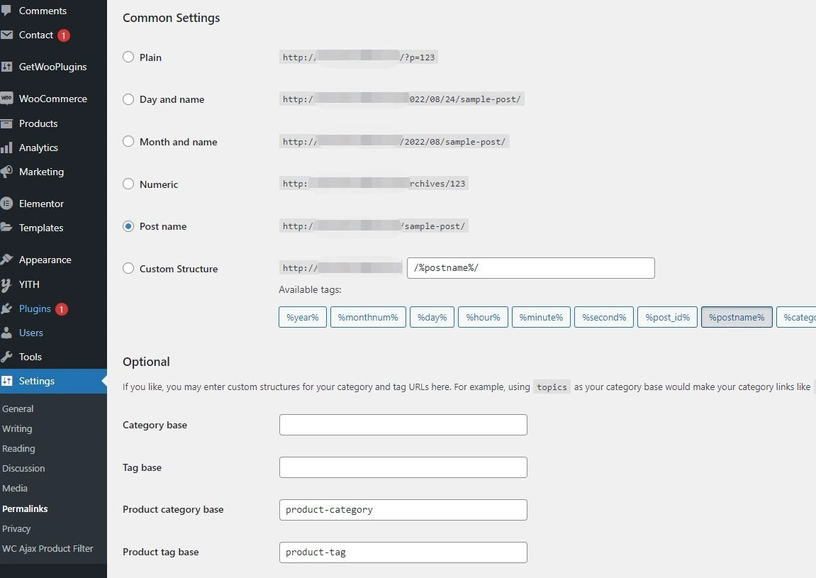This screenshot has height=578, width=816.
Task: Select the Numeric permalink radio button
Action: coord(128,184)
